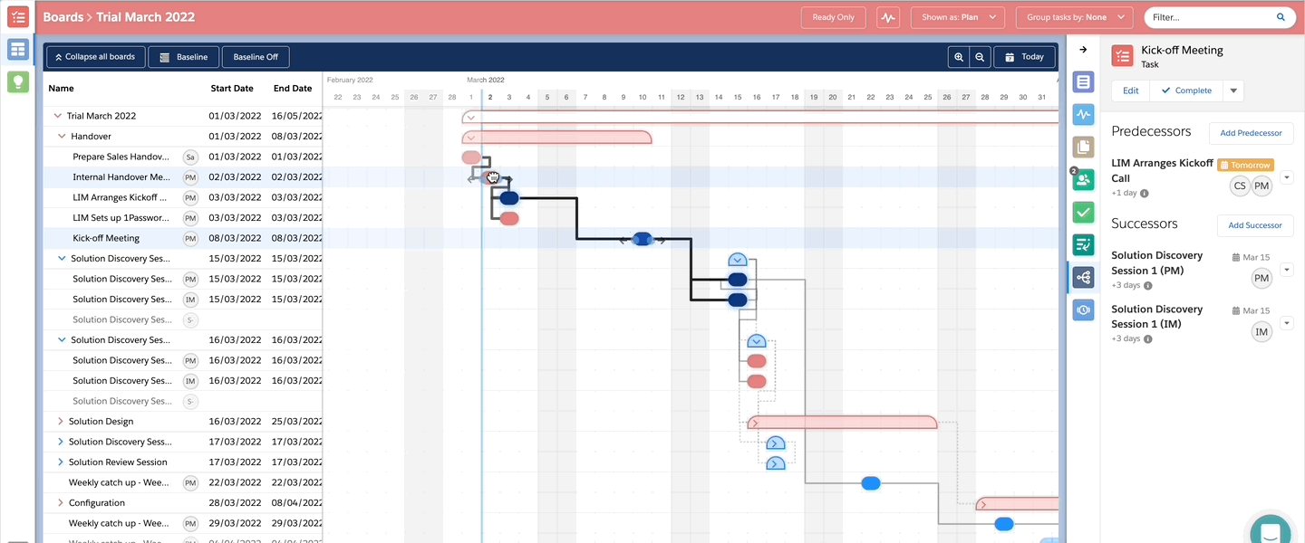Collapse the side panel with the arrow icon

pos(1083,50)
